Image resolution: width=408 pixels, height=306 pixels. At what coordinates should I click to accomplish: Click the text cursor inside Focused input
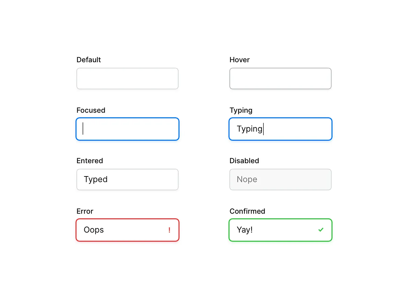83,129
